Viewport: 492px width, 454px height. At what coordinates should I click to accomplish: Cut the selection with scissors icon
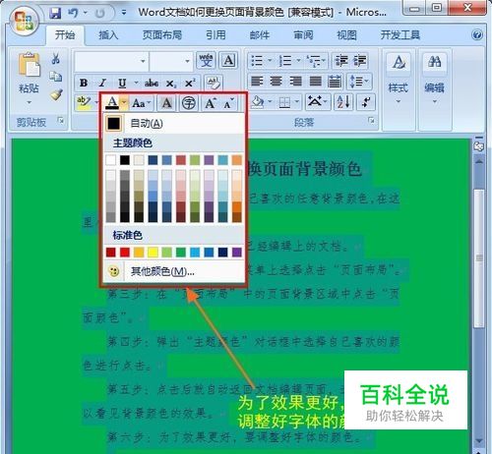coord(55,59)
